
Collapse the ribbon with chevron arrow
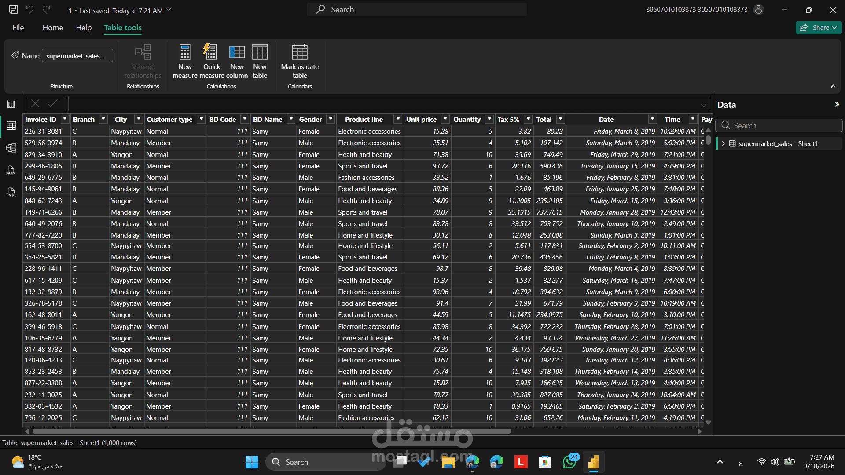[833, 86]
